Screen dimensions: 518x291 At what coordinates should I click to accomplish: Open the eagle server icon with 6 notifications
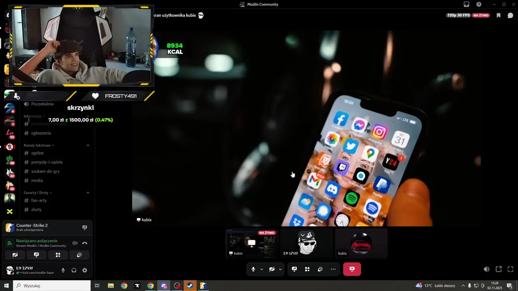pos(10,108)
